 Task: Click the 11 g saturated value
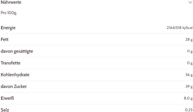(190, 51)
